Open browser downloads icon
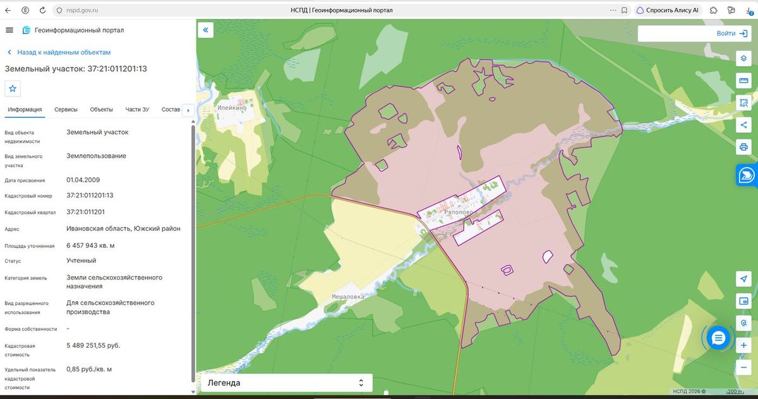Image resolution: width=758 pixels, height=399 pixels. pos(749,10)
